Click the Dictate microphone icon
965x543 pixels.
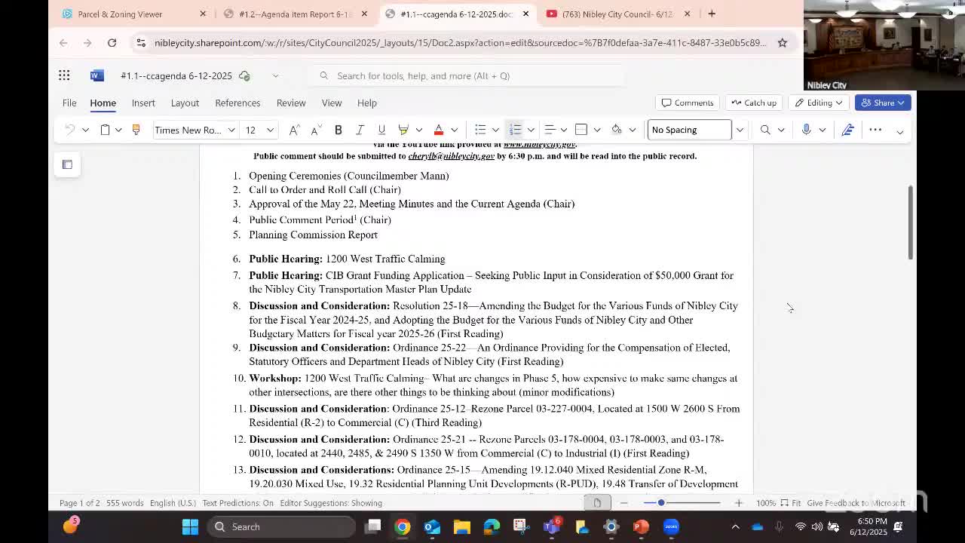click(806, 130)
